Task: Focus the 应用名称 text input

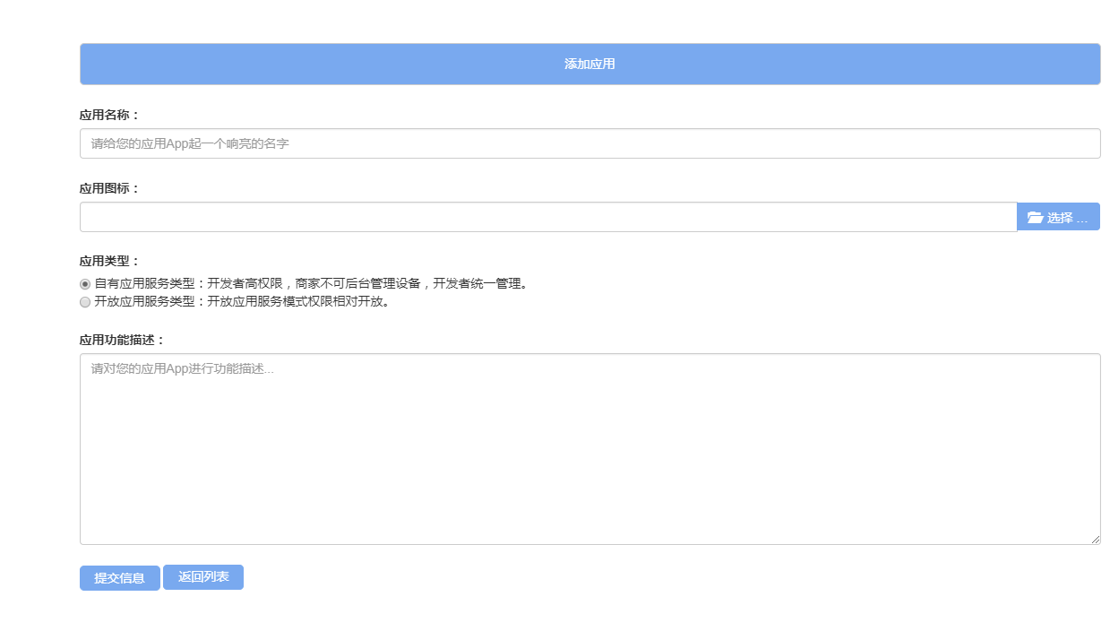Action: tap(589, 143)
